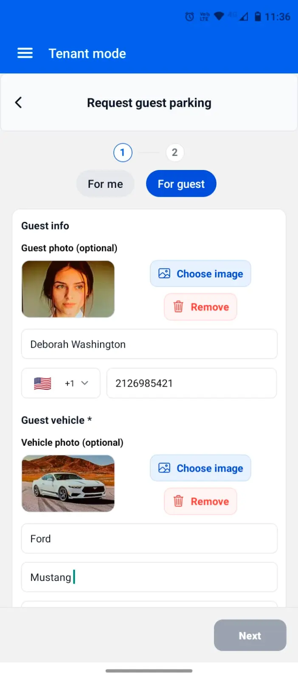Select the For guest tab
The image size is (298, 680).
181,184
